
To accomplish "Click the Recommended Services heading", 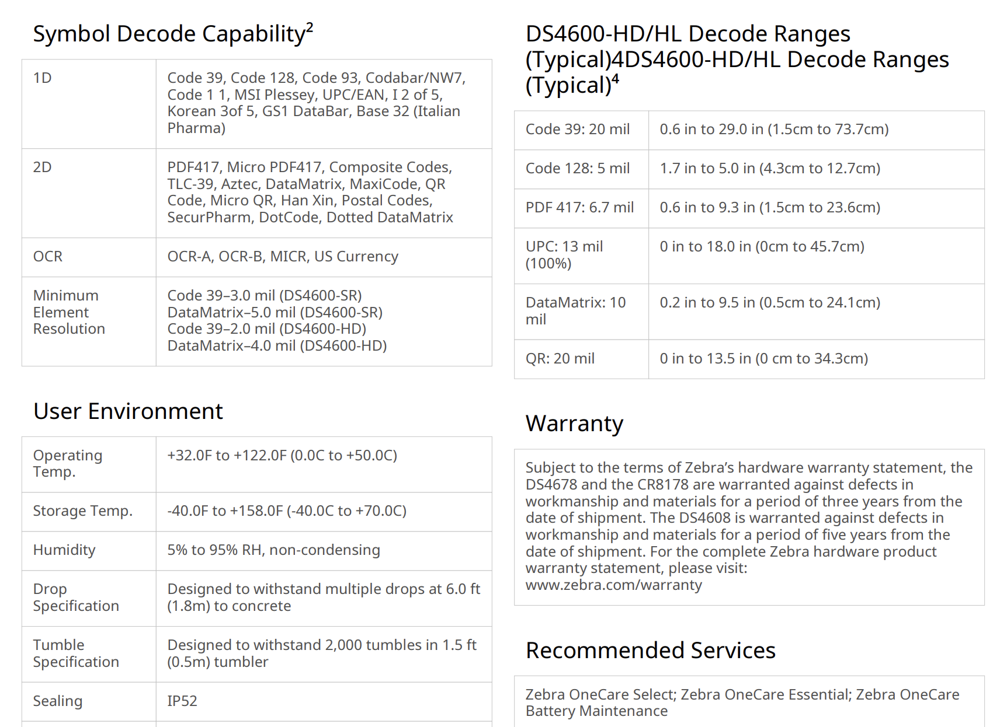I will (650, 651).
